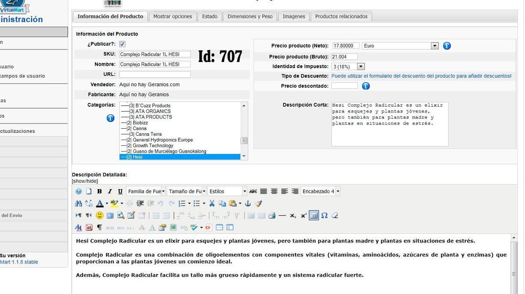Expand the numbered list style arrow
The width and height of the screenshot is (525, 294).
click(189, 203)
